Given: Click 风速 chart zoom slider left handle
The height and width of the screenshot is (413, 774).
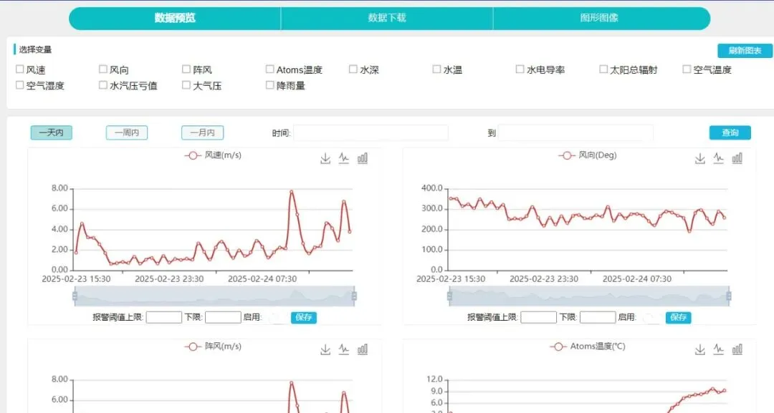Looking at the screenshot, I should (x=75, y=296).
